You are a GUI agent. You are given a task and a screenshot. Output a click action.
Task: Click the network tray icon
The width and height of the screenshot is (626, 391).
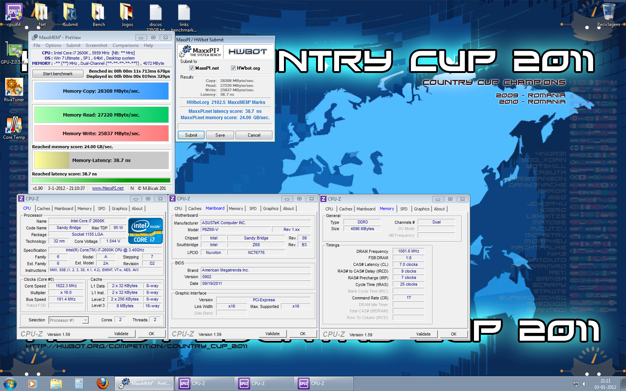[576, 384]
